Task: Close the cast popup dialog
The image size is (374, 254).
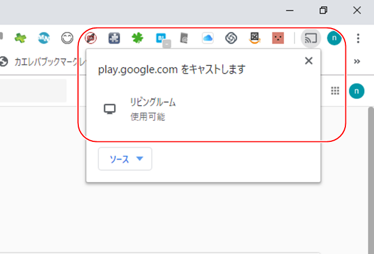Action: pyautogui.click(x=309, y=61)
